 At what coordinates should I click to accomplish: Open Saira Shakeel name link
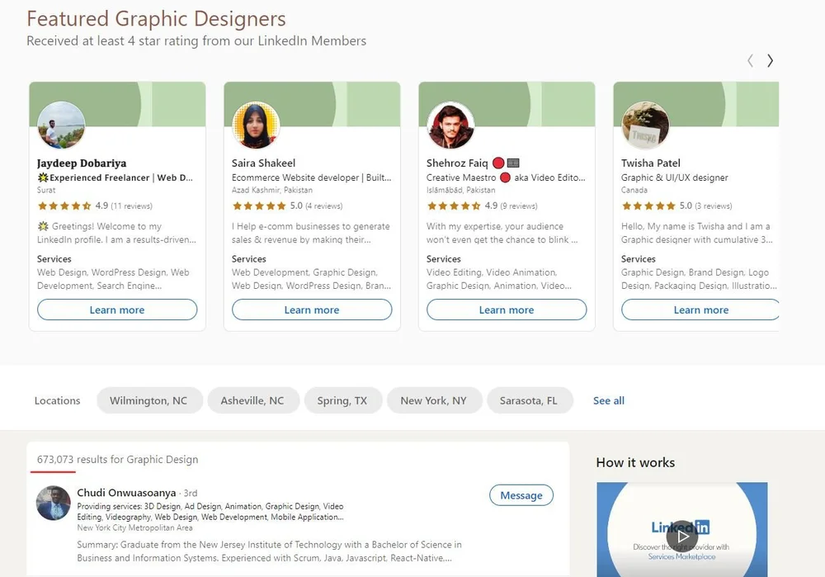(264, 163)
